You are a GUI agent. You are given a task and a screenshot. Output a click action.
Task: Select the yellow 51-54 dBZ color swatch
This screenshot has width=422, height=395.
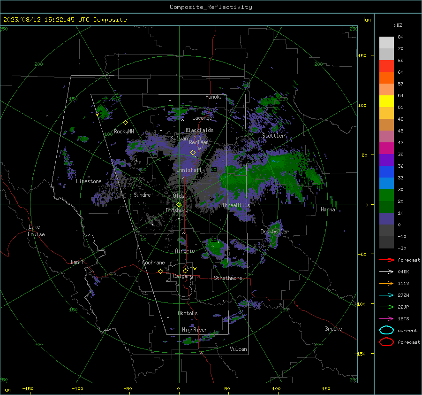(386, 101)
